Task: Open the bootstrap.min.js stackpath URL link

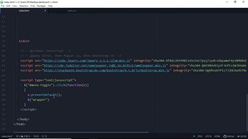Action: point(107,70)
